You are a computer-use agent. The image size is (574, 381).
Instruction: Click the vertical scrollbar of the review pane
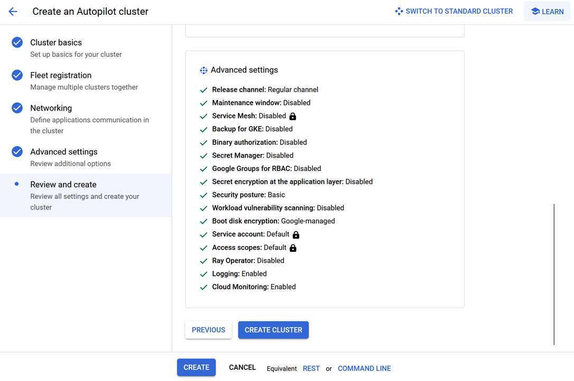coord(554,275)
